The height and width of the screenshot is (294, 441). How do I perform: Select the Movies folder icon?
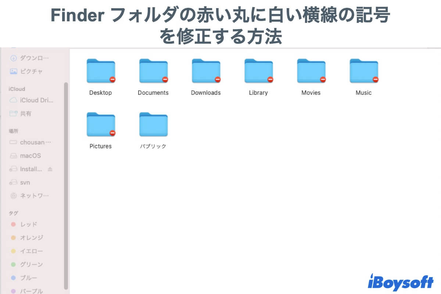[311, 71]
